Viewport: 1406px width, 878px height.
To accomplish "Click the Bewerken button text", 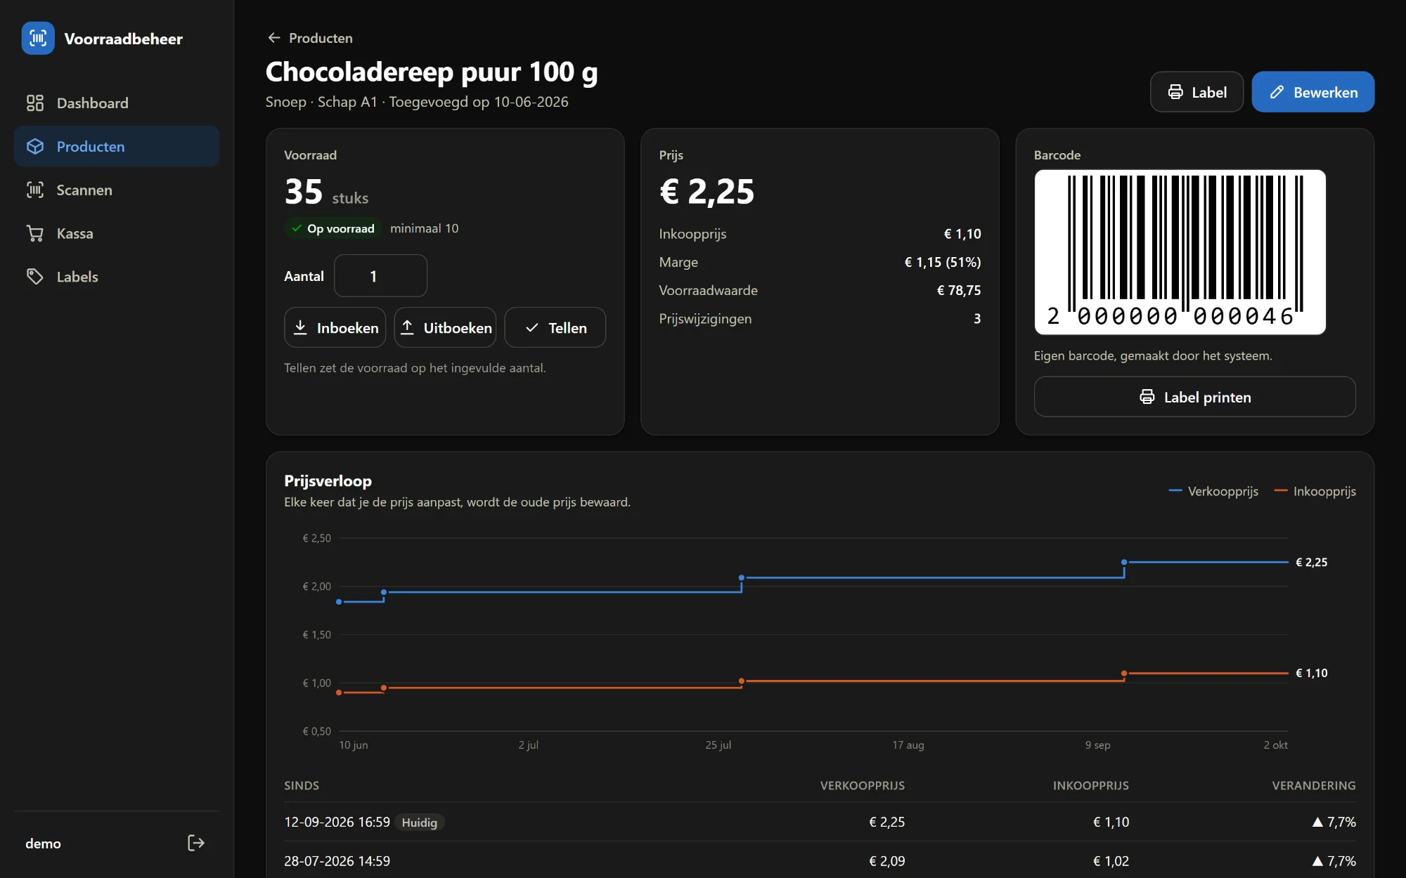I will tap(1325, 92).
